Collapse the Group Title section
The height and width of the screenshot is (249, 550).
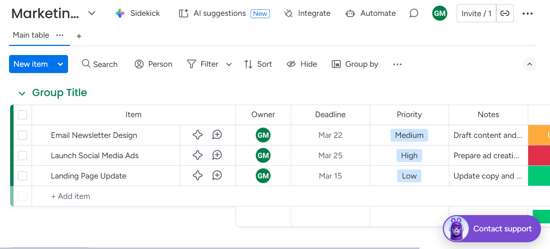click(x=22, y=93)
